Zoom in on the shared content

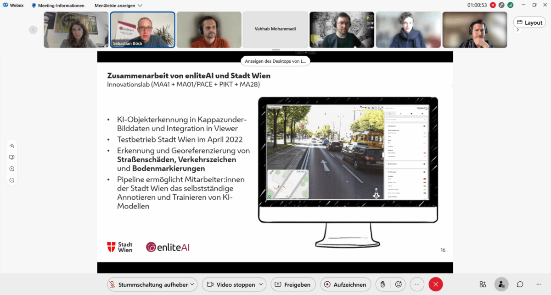[x=12, y=169]
